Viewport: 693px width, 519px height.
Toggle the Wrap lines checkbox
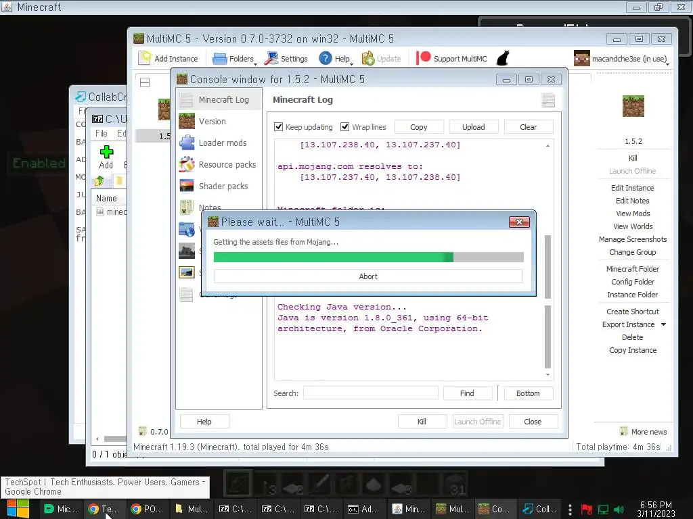(x=344, y=127)
